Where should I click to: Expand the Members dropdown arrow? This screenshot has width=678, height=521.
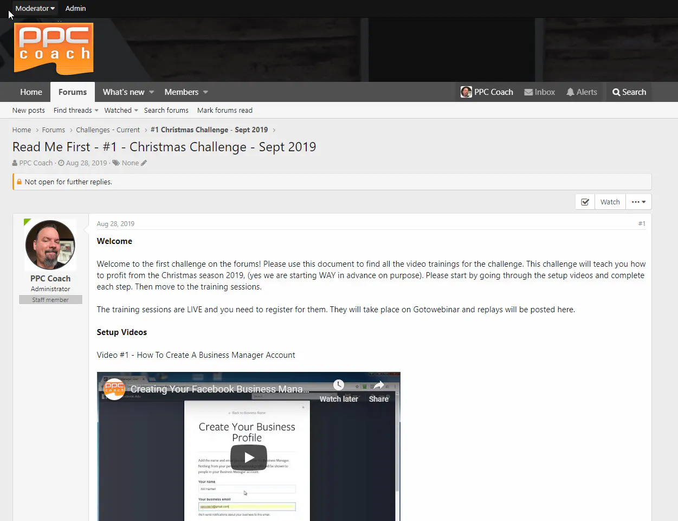pos(205,92)
